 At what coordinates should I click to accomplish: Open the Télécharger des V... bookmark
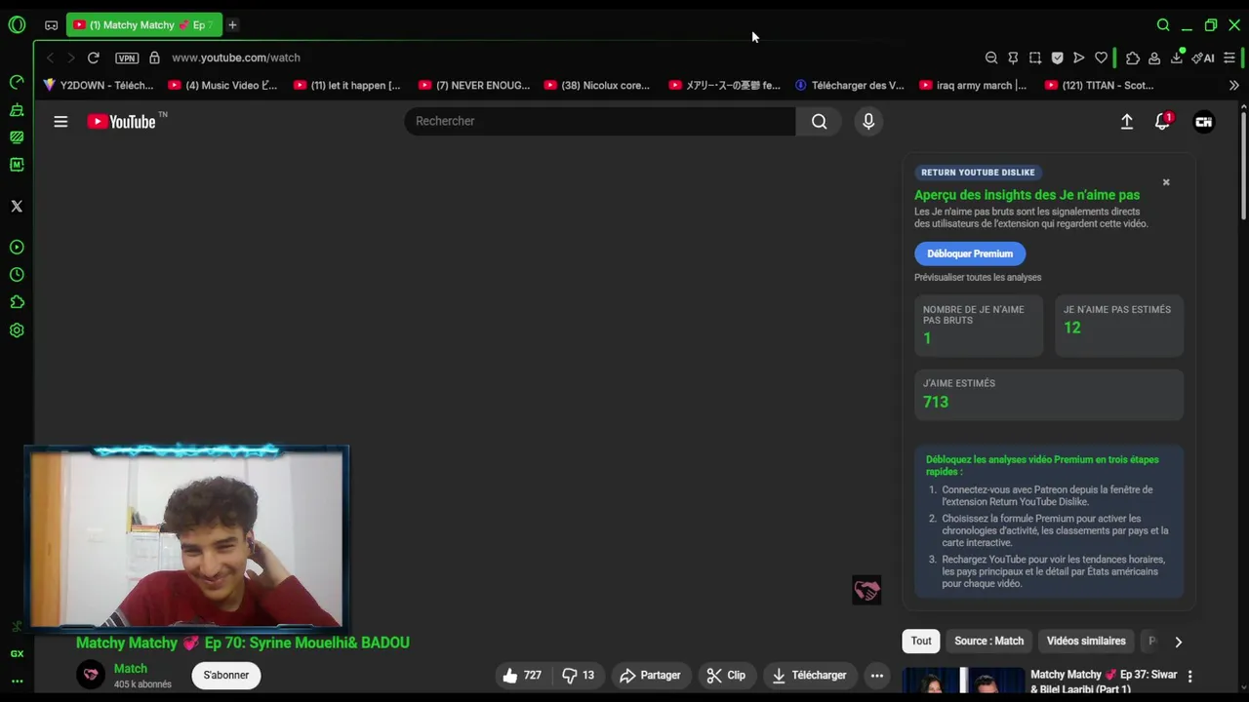pos(849,85)
